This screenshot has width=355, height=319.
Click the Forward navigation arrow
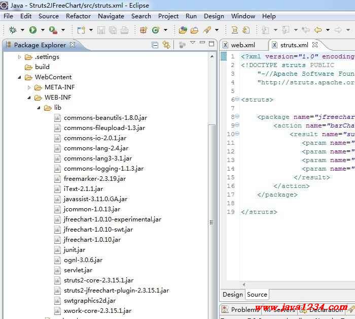click(338, 30)
